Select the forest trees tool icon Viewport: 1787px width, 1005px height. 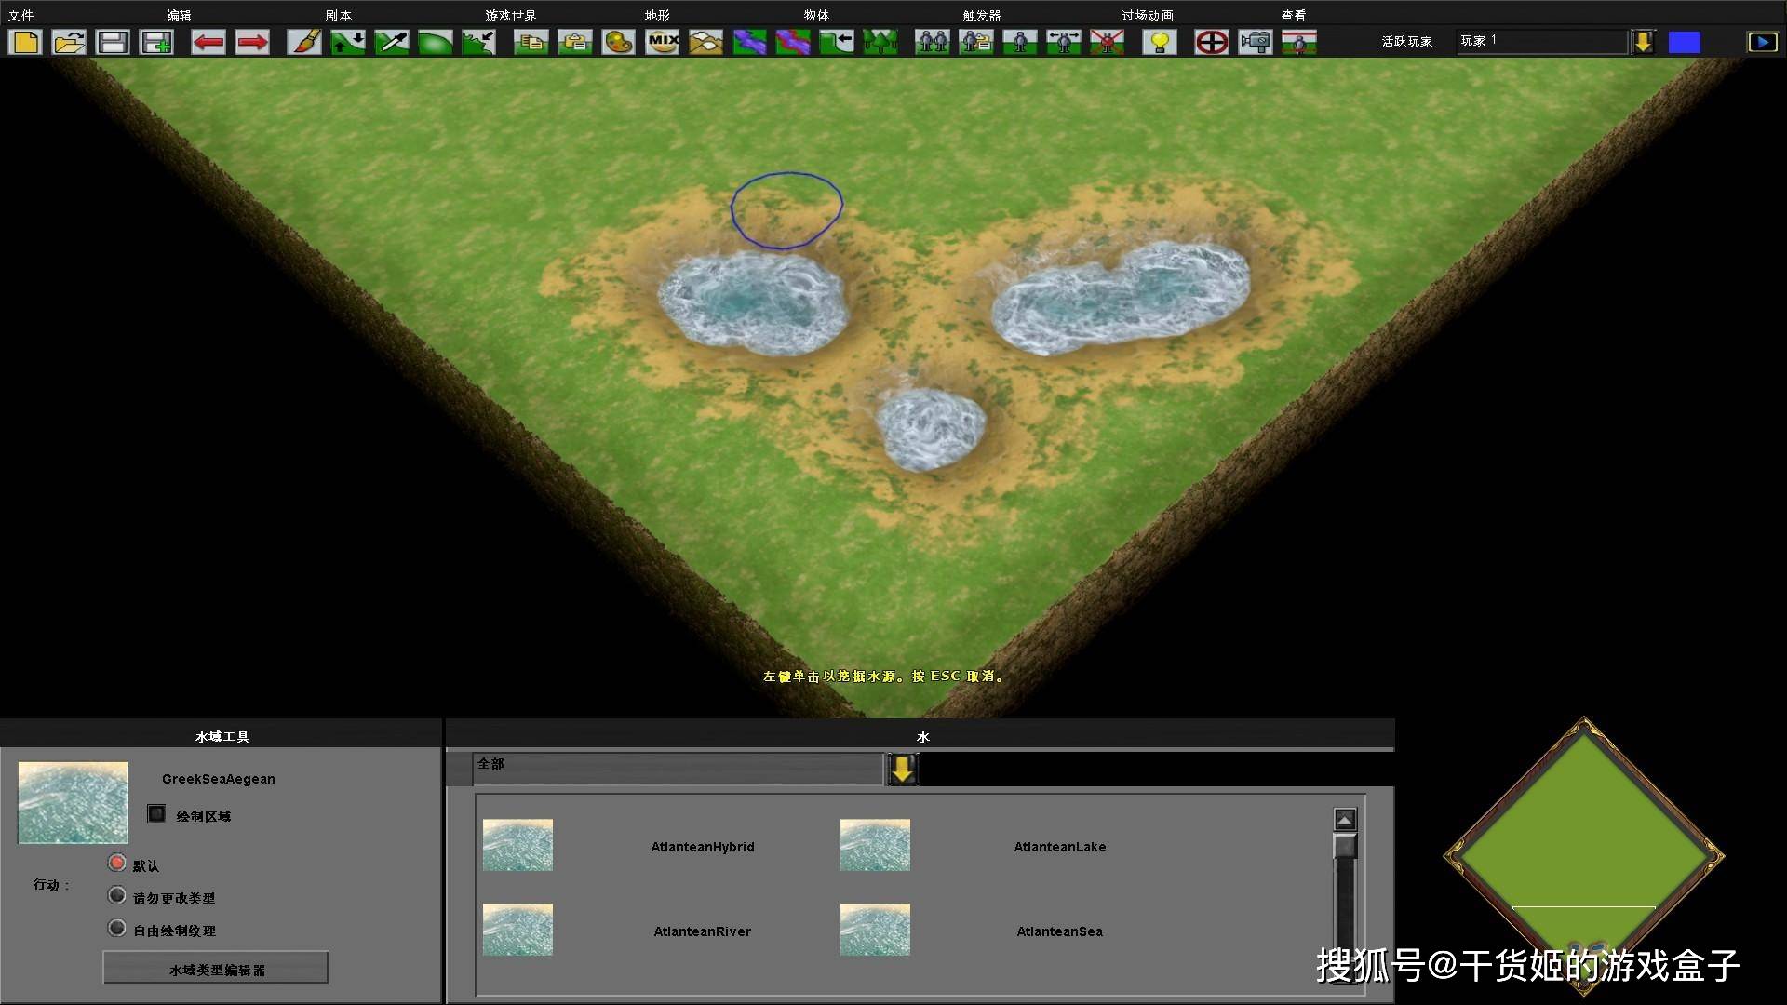click(x=880, y=42)
